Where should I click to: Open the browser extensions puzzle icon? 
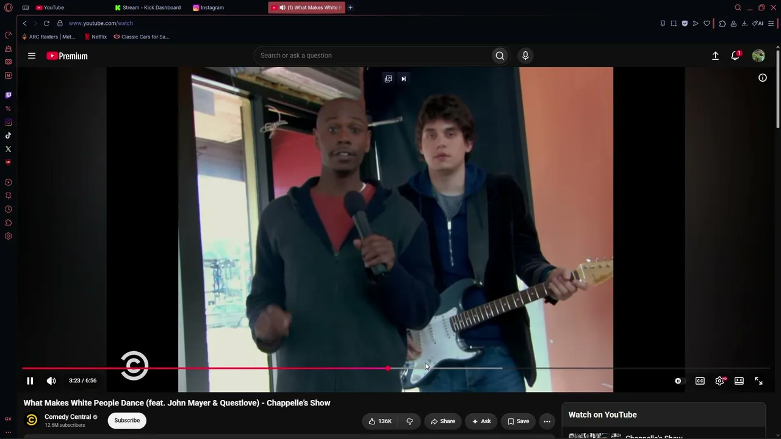click(722, 23)
